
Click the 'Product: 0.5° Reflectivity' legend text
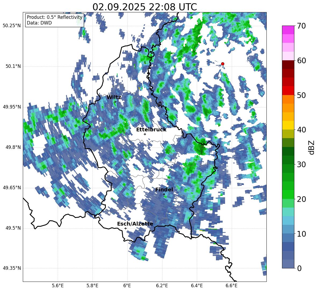(x=55, y=17)
